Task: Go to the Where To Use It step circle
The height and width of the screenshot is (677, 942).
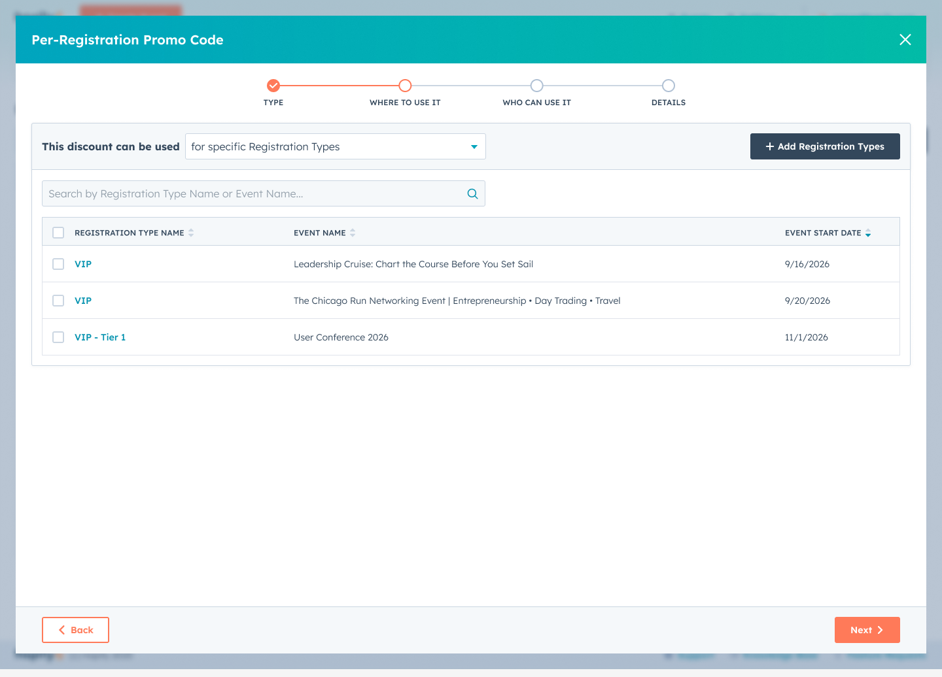Action: 405,86
